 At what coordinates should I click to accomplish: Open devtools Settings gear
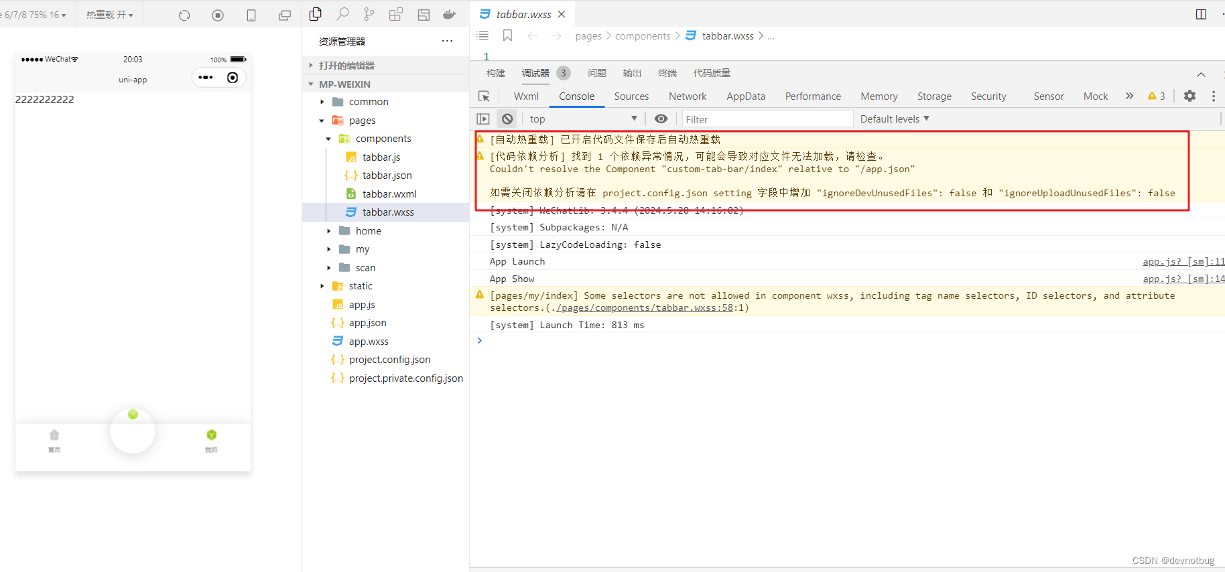coord(1189,96)
